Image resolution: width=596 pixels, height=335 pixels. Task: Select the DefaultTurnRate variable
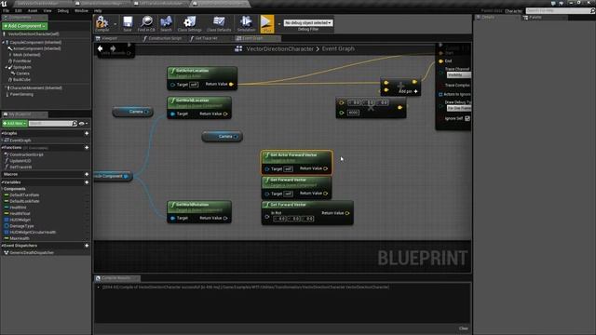coord(24,195)
